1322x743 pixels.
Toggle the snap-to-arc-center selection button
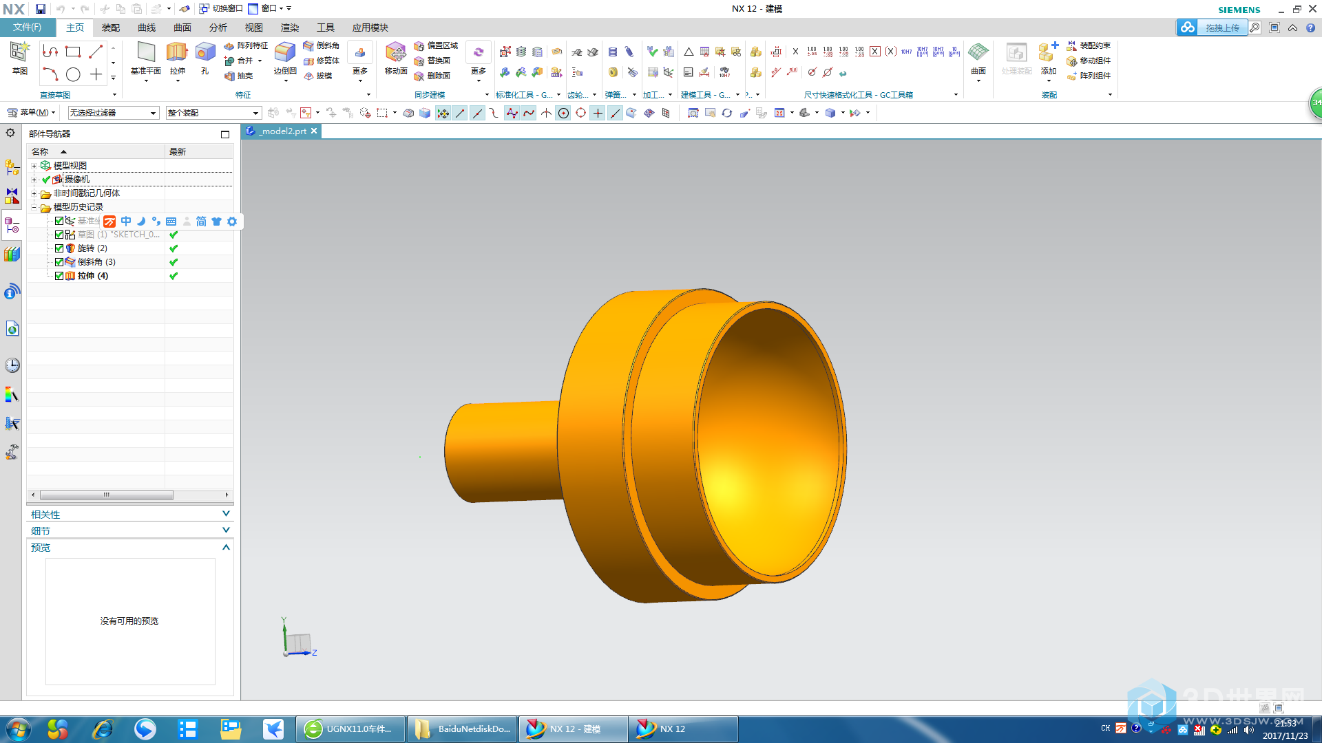pos(563,113)
